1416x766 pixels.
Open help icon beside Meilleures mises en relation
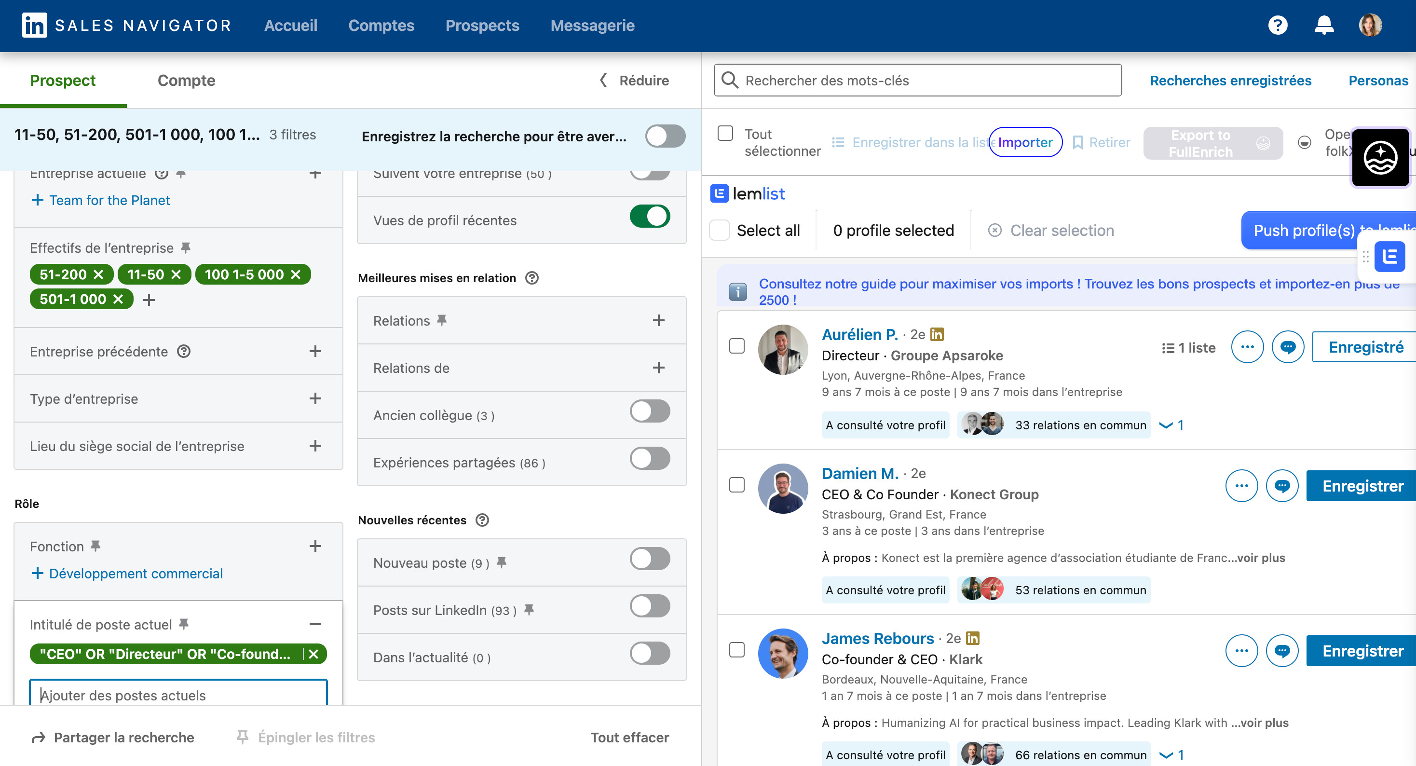click(531, 278)
